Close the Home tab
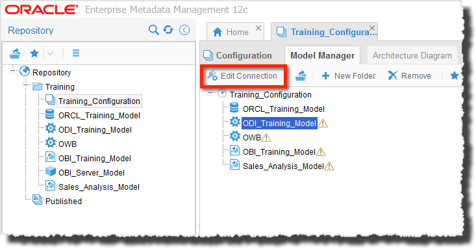This screenshot has width=476, height=249. (x=258, y=28)
